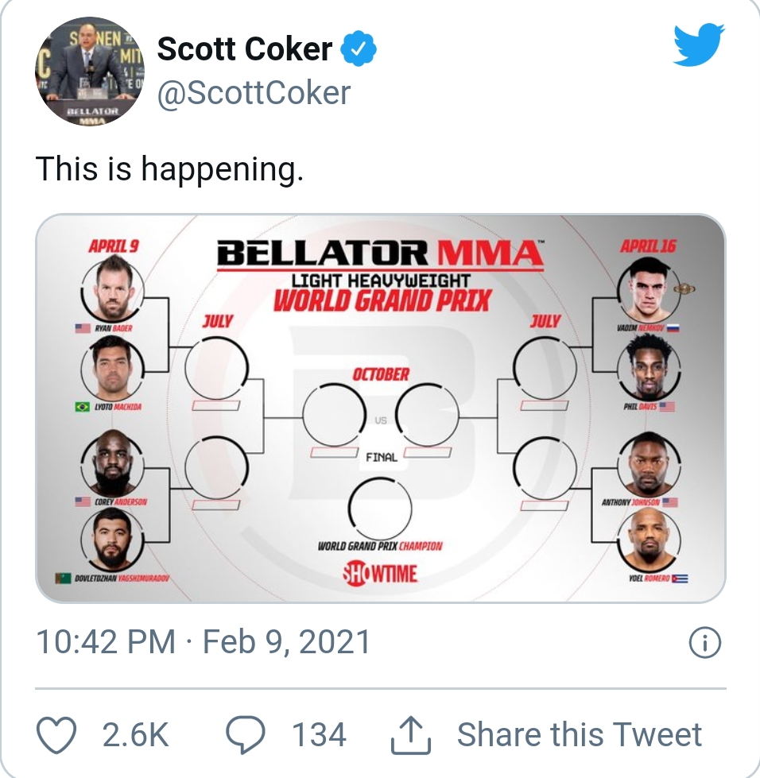The height and width of the screenshot is (778, 760).
Task: Click the 2.6K likes count
Action: (135, 735)
